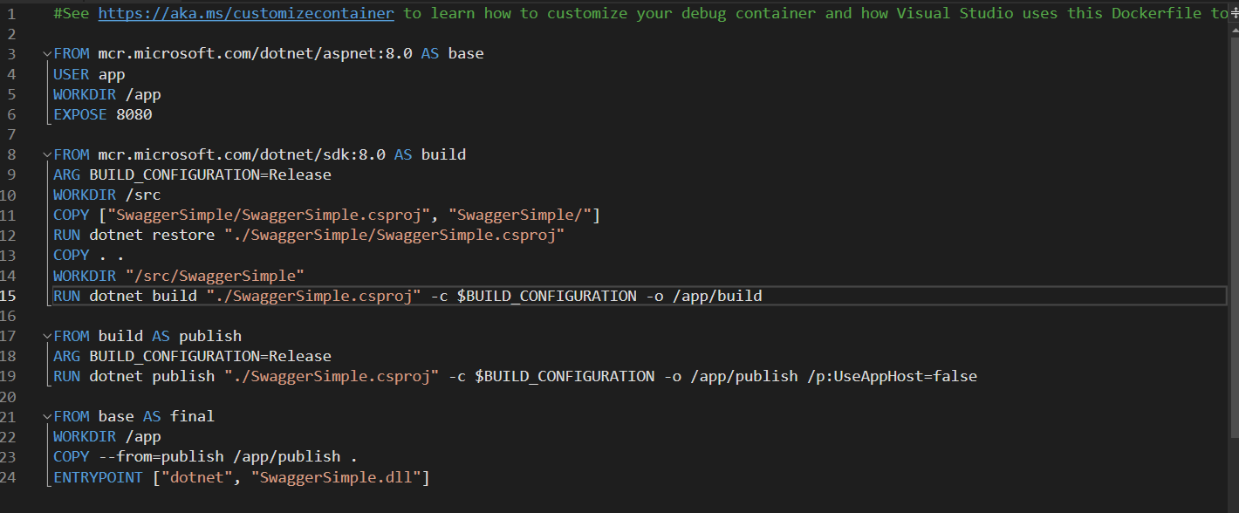
Task: Click the vertical scrollbar up arrow
Action: pos(1233,33)
